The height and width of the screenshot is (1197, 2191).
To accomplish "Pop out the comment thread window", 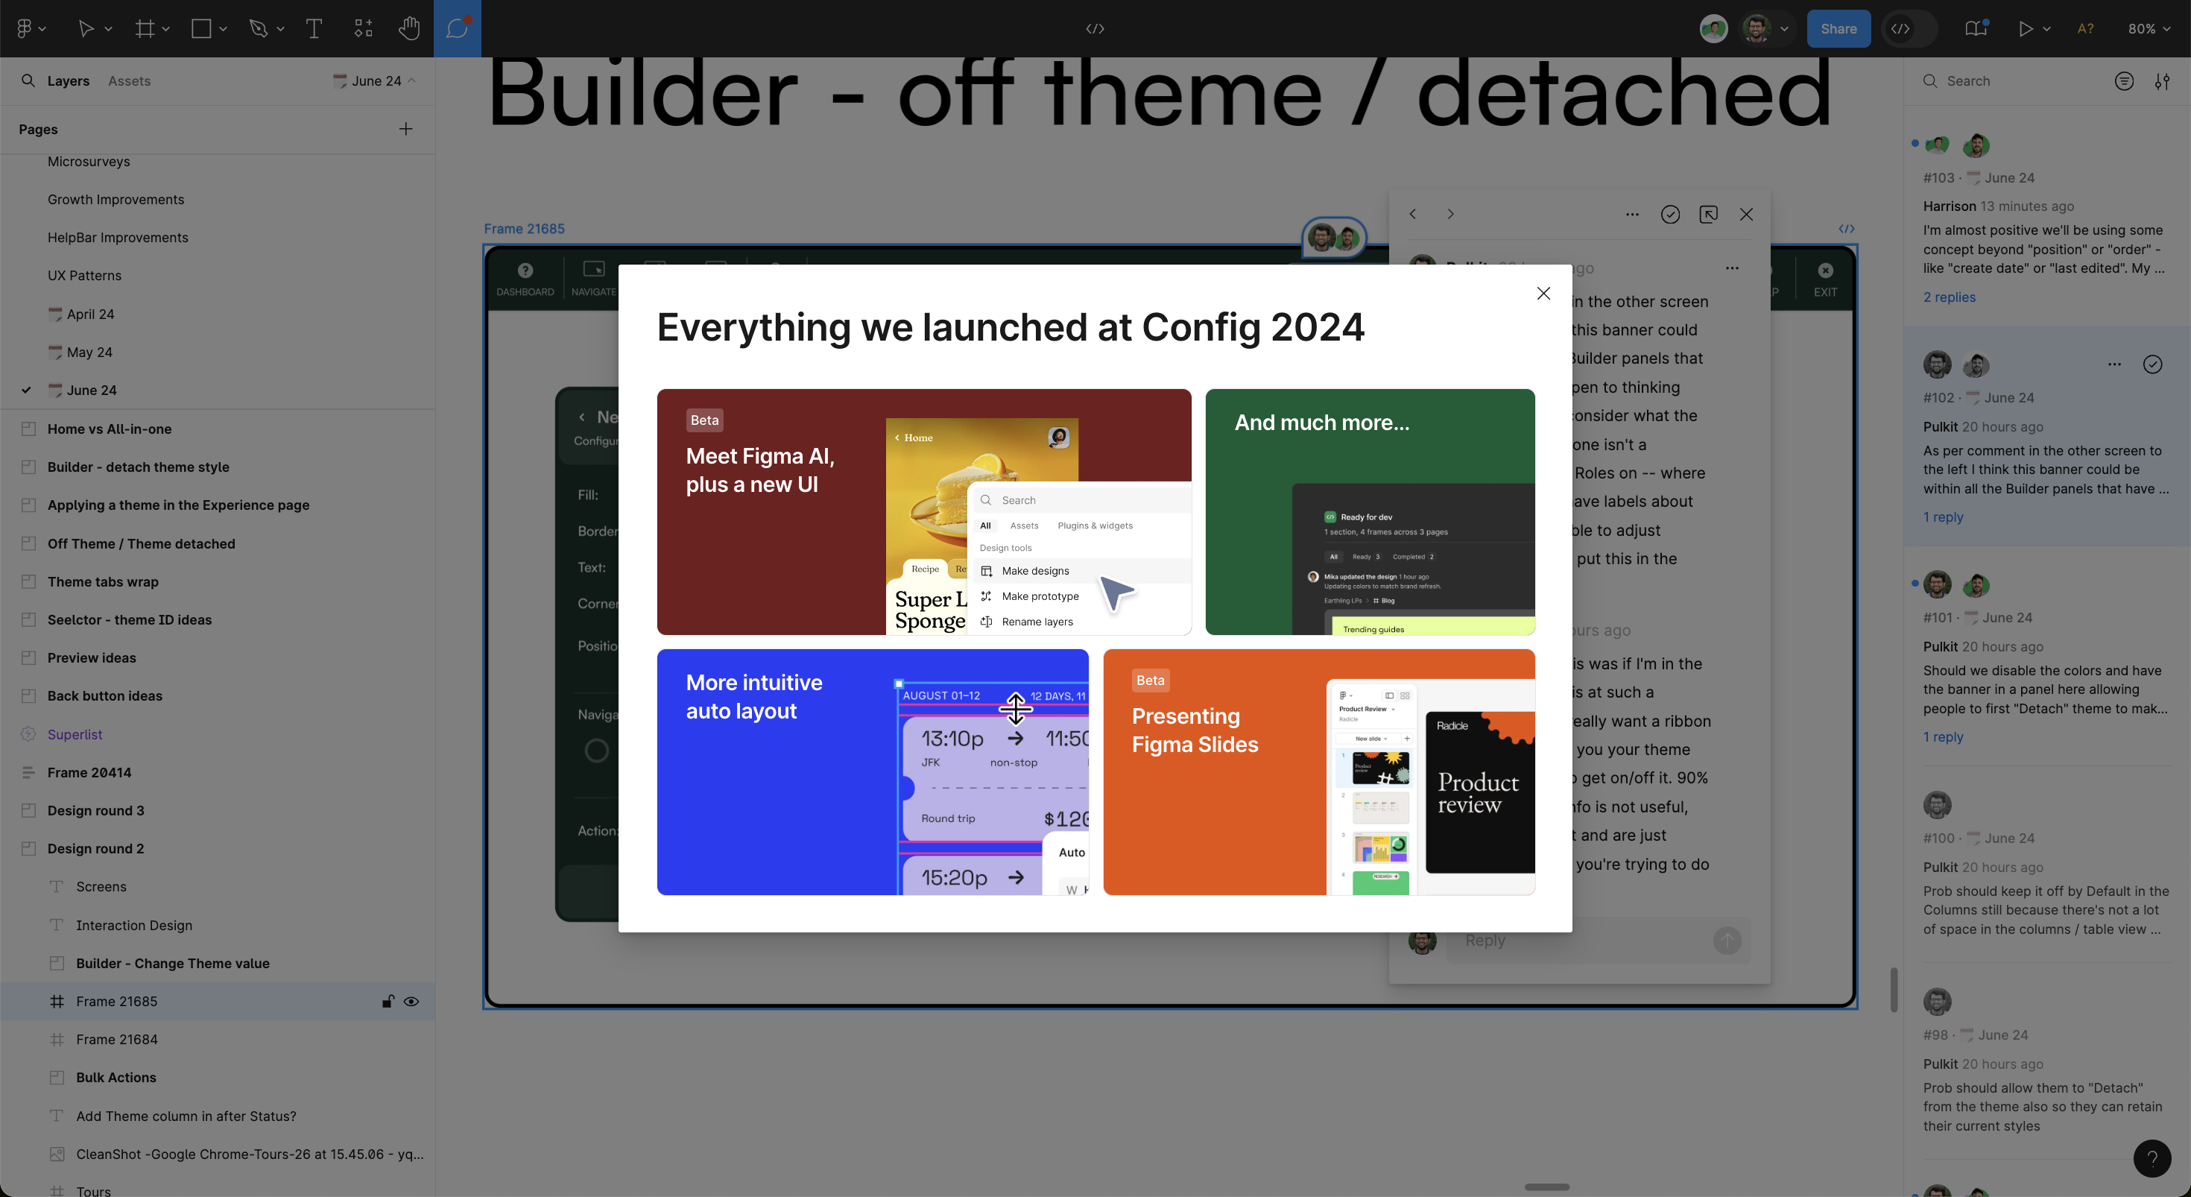I will (x=1708, y=215).
